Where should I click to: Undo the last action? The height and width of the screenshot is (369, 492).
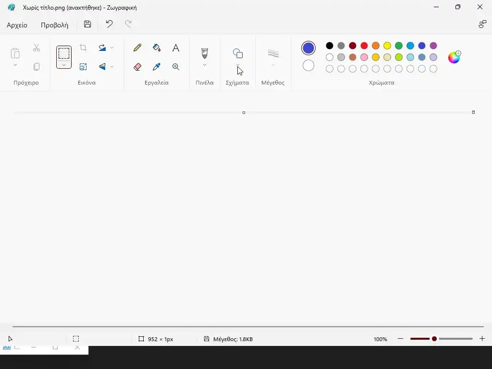pos(109,24)
